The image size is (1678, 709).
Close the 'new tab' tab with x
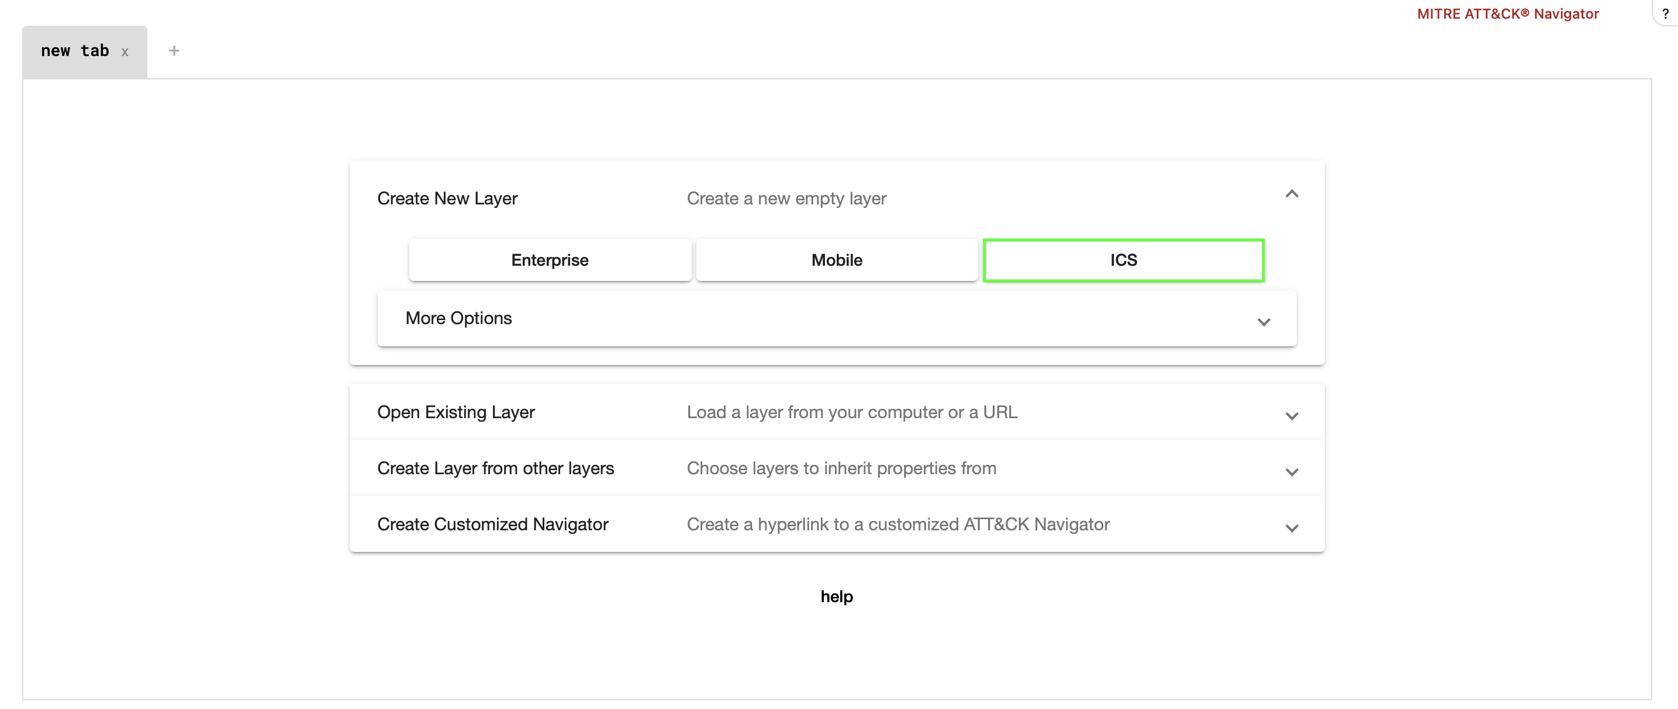125,52
